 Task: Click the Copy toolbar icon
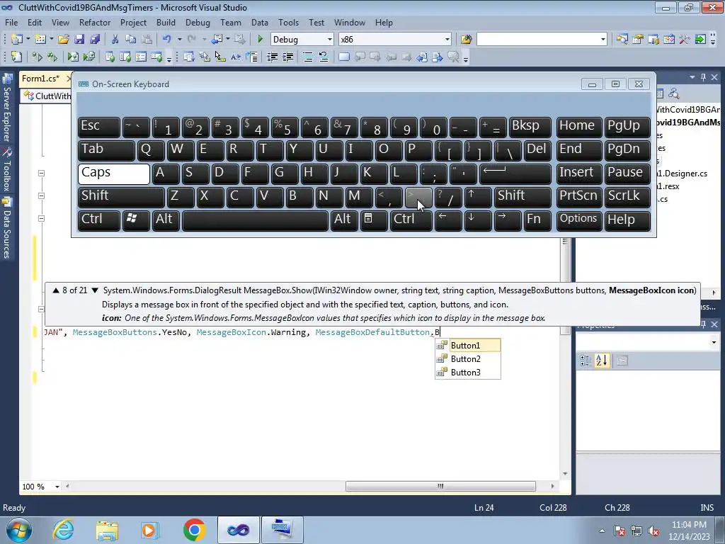(x=131, y=40)
